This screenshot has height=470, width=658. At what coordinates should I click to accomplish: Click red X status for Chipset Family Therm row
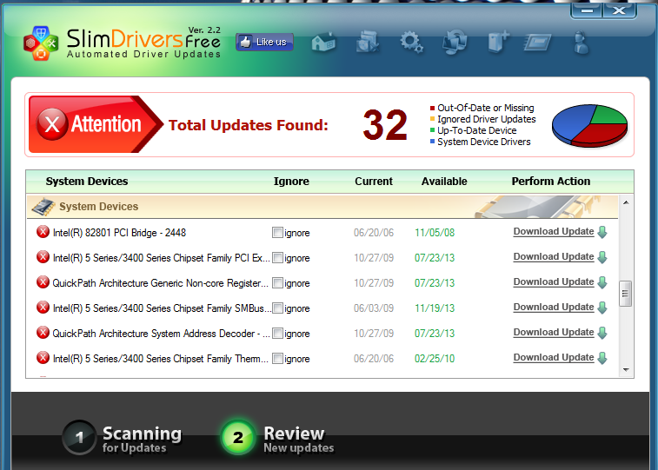(x=43, y=358)
